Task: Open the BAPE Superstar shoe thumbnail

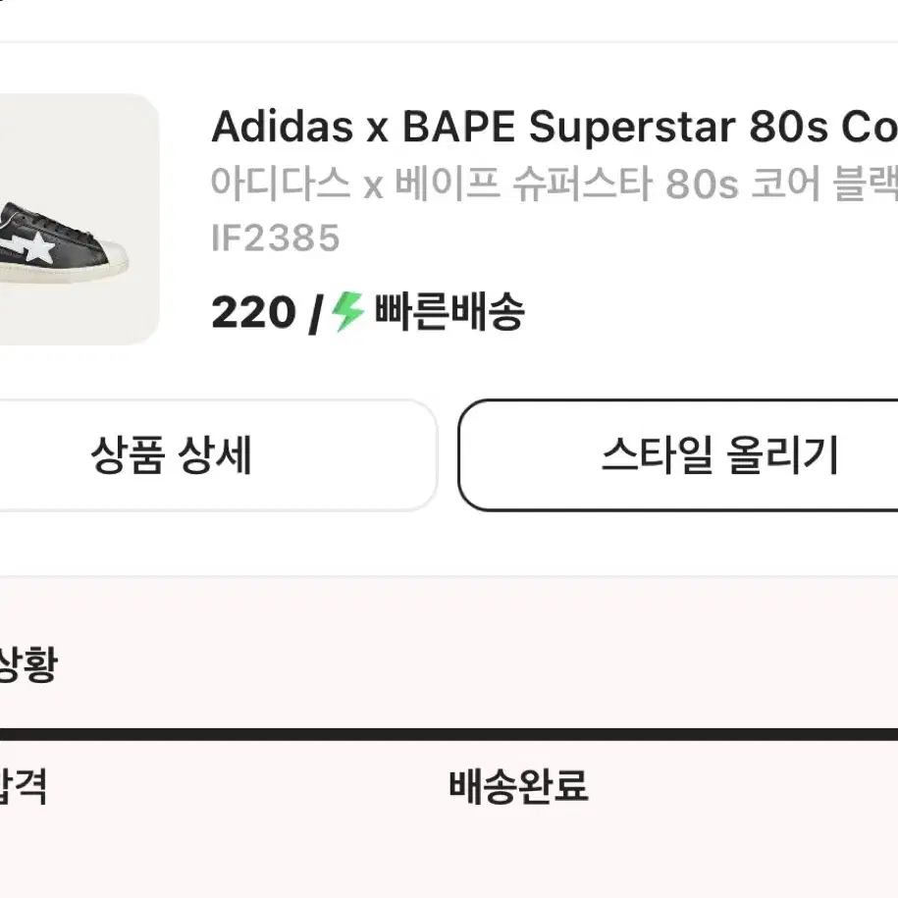Action: pos(79,219)
